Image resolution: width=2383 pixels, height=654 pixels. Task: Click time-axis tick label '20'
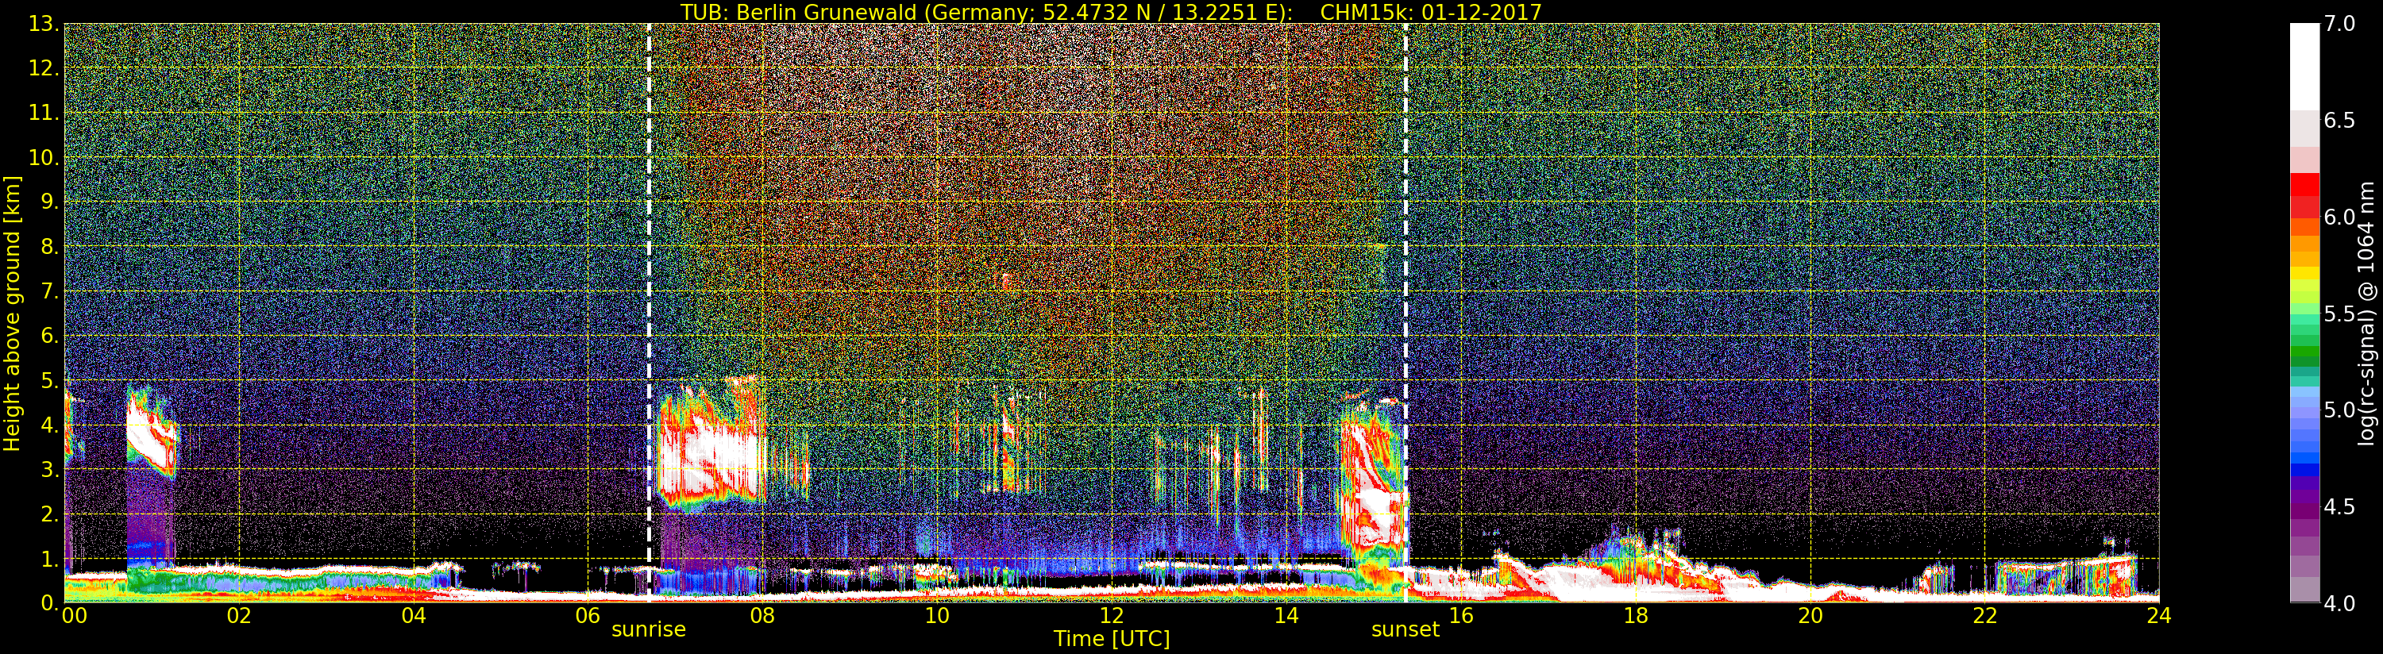point(1810,616)
